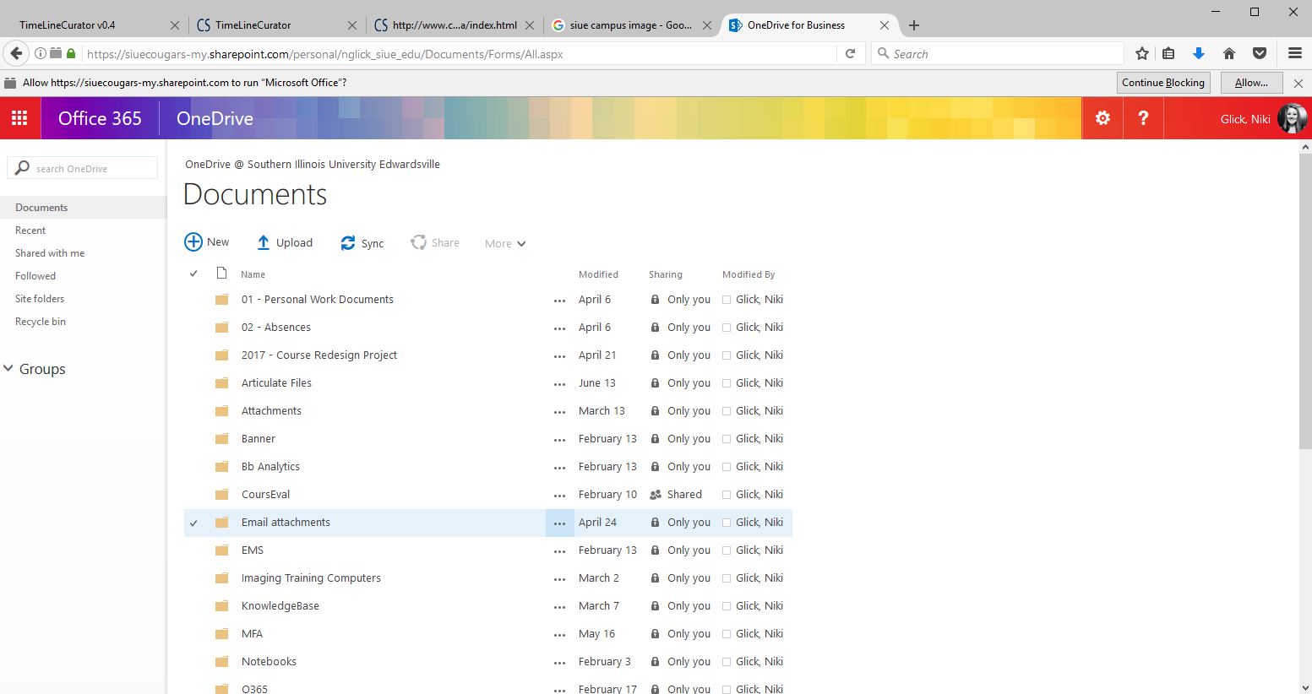Viewport: 1312px width, 694px height.
Task: Select Shared with me in the sidebar
Action: [x=50, y=253]
